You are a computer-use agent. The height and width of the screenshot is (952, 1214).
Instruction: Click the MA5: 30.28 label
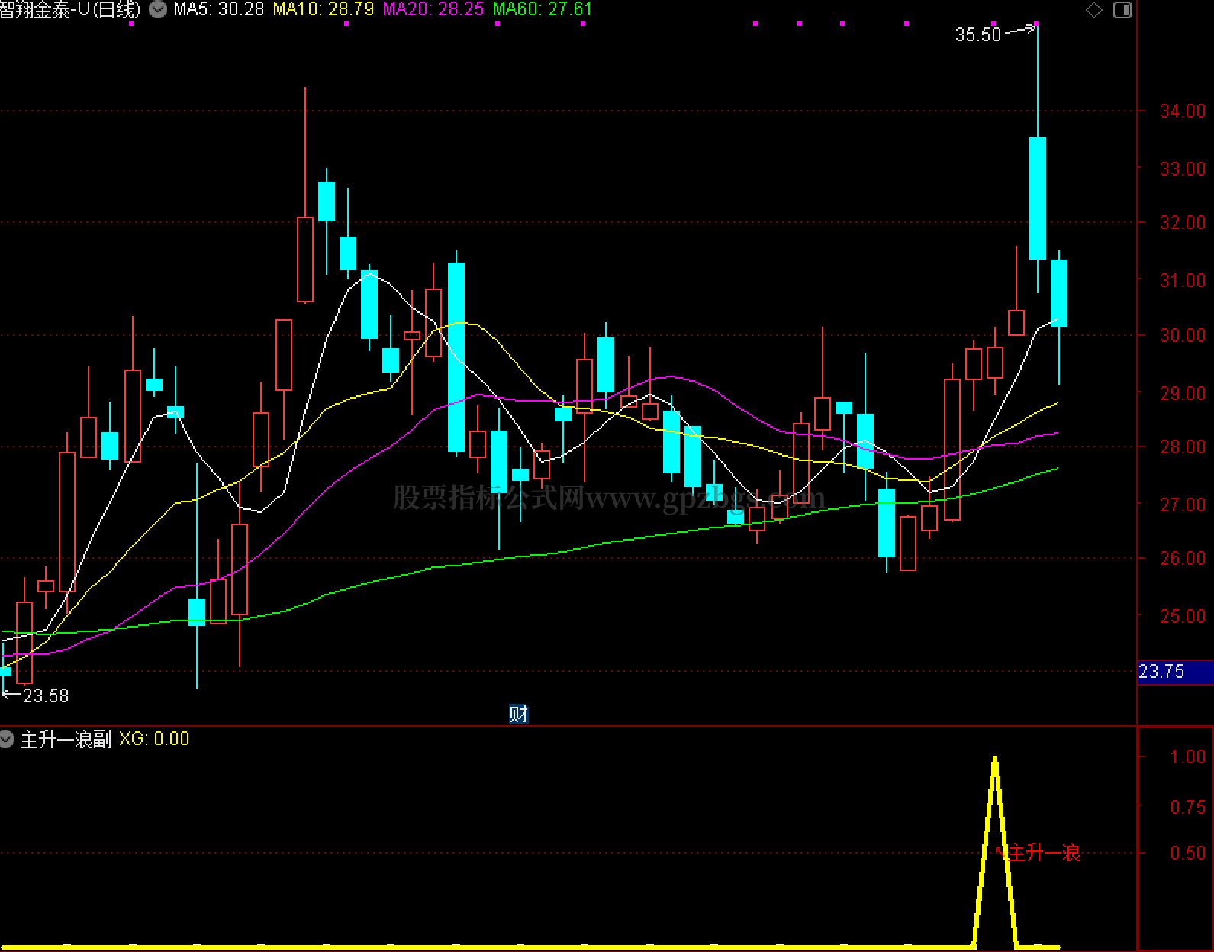[x=219, y=9]
